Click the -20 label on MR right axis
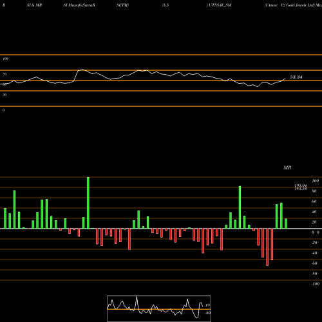This screenshot has height=322, width=322. click(x=314, y=243)
